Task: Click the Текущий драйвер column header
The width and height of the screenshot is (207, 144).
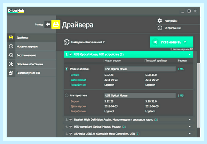Action: 156,61
